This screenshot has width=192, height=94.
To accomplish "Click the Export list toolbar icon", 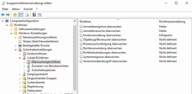I will [x=27, y=15].
